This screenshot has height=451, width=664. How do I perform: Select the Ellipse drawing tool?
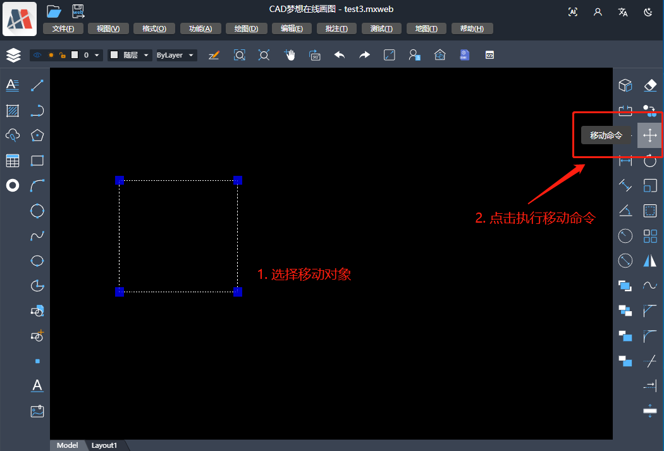(x=37, y=261)
